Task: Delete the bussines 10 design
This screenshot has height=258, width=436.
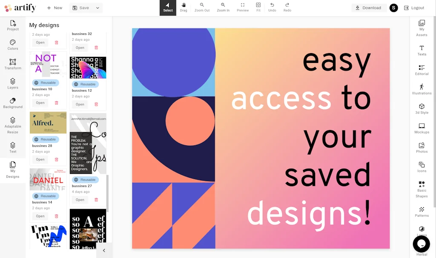Action: [x=57, y=103]
